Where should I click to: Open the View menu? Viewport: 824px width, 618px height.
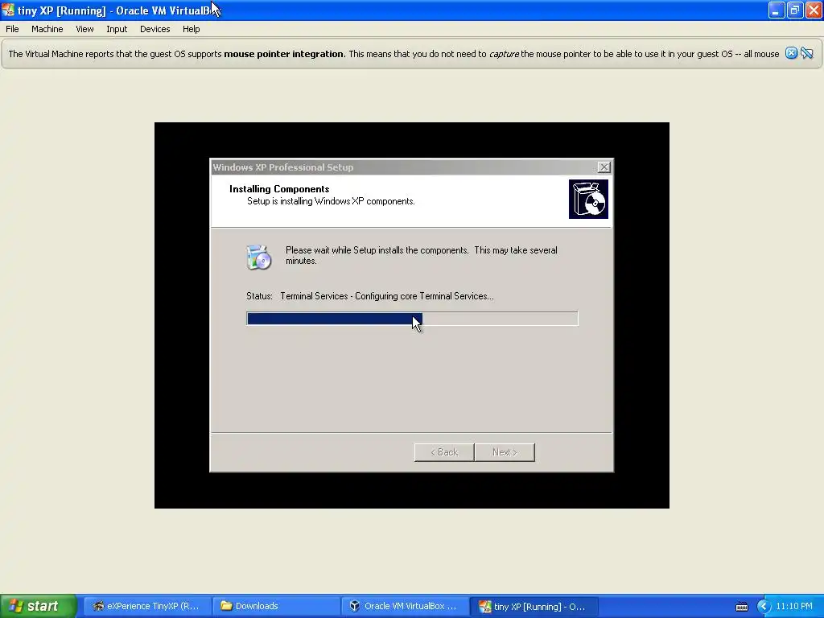84,29
